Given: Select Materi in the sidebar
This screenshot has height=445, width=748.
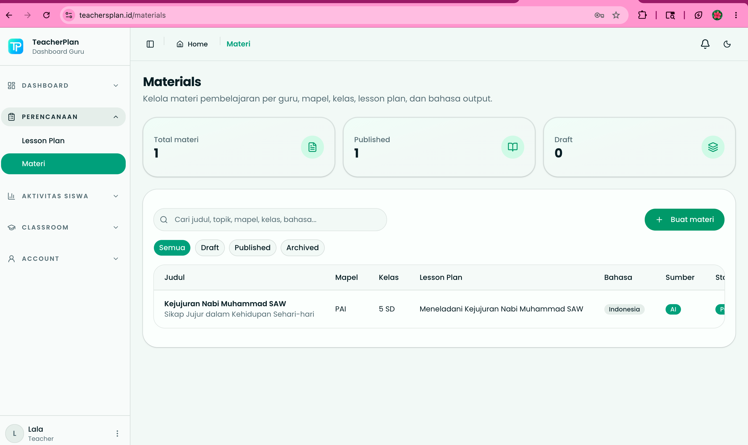Looking at the screenshot, I should point(63,164).
